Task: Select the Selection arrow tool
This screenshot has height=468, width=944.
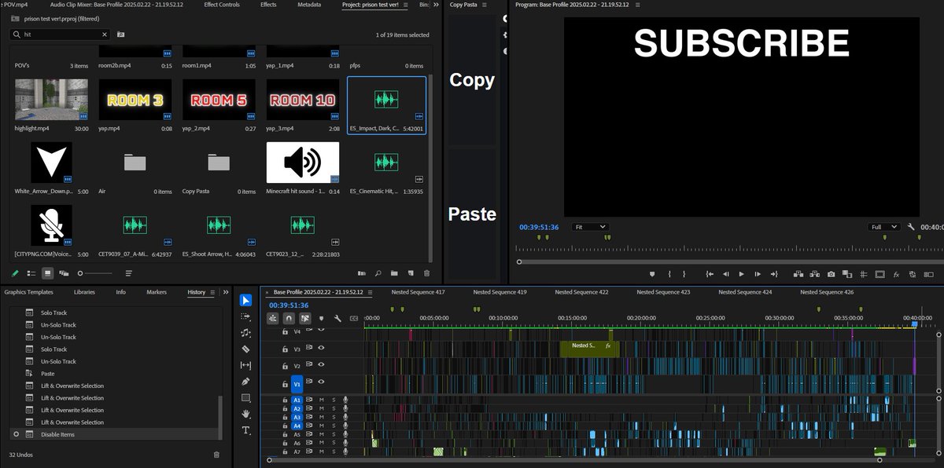Action: click(246, 300)
